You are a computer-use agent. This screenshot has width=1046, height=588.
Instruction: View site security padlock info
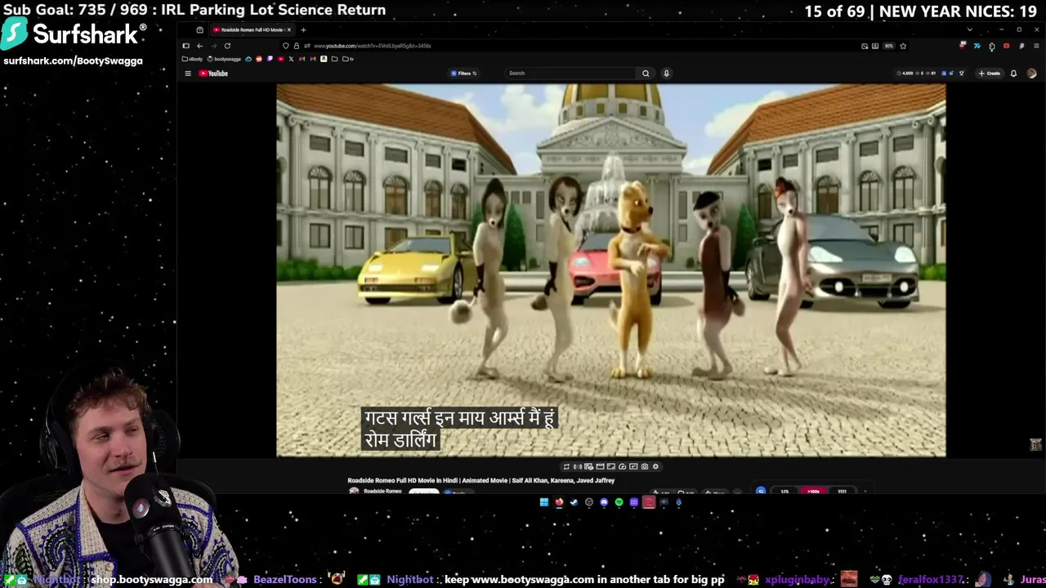point(296,46)
